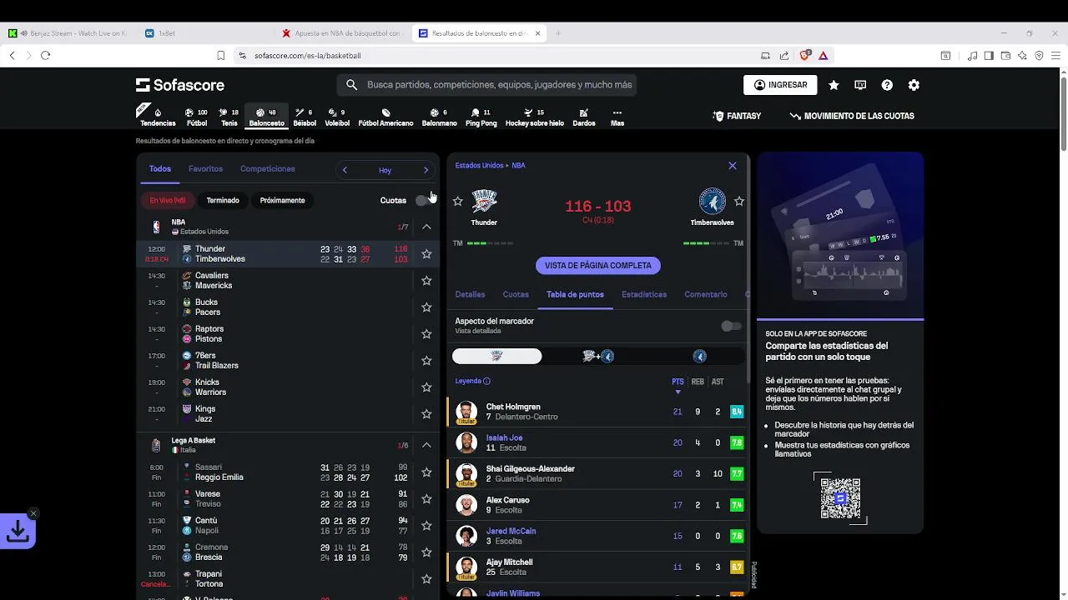Open Isaiah Joe player link
Screen dimensions: 1068x600
pos(504,437)
